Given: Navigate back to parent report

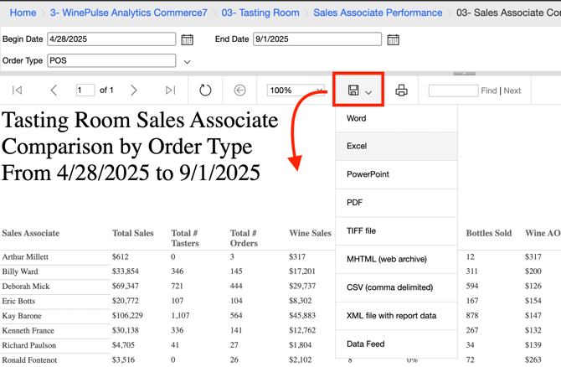Looking at the screenshot, I should (239, 90).
